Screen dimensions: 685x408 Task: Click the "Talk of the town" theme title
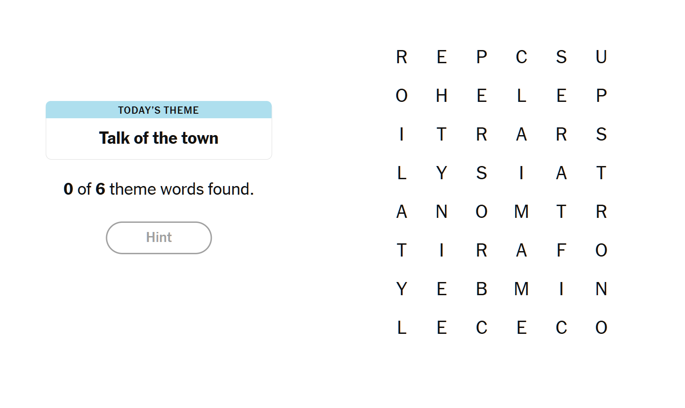(x=158, y=138)
